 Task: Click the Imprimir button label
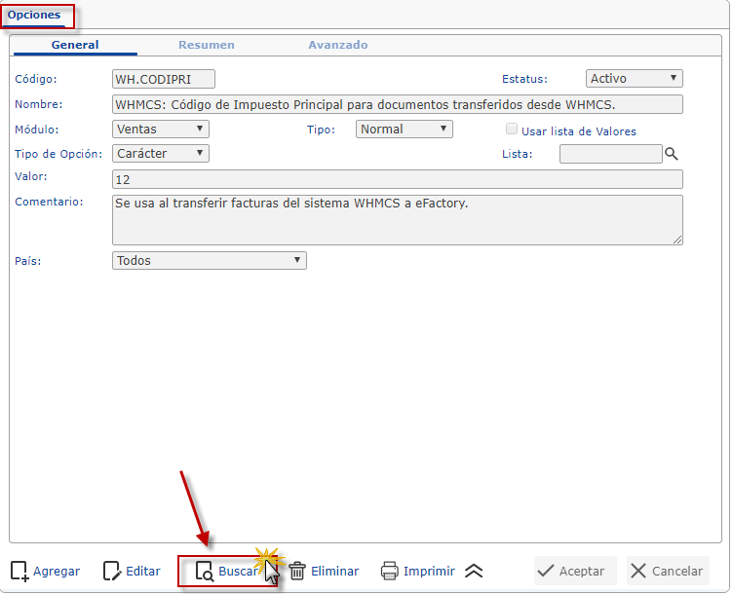coord(429,572)
